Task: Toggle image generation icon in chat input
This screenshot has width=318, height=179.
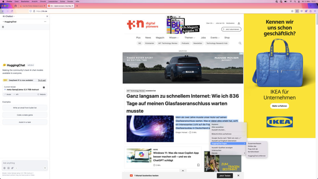Action: (9, 168)
